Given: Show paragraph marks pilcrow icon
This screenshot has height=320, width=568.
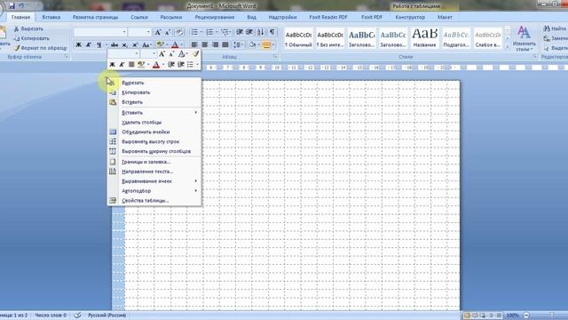Looking at the screenshot, I should pyautogui.click(x=272, y=32).
